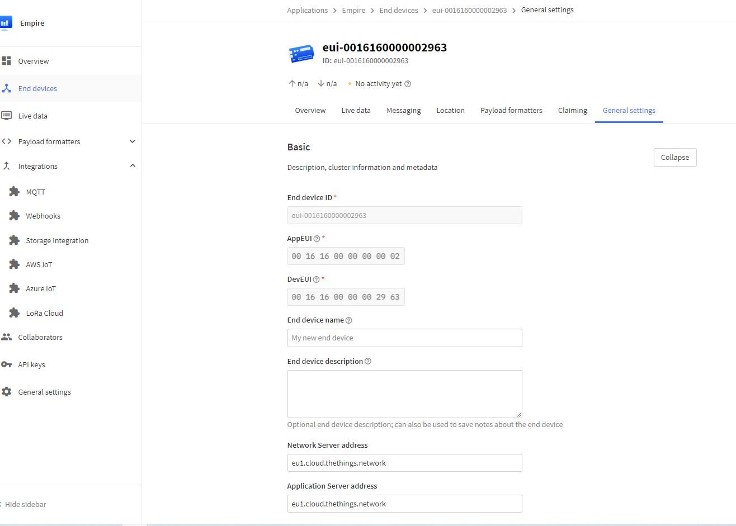Screen dimensions: 736x526
Task: Click the General settings gear icon
Action: tap(7, 392)
